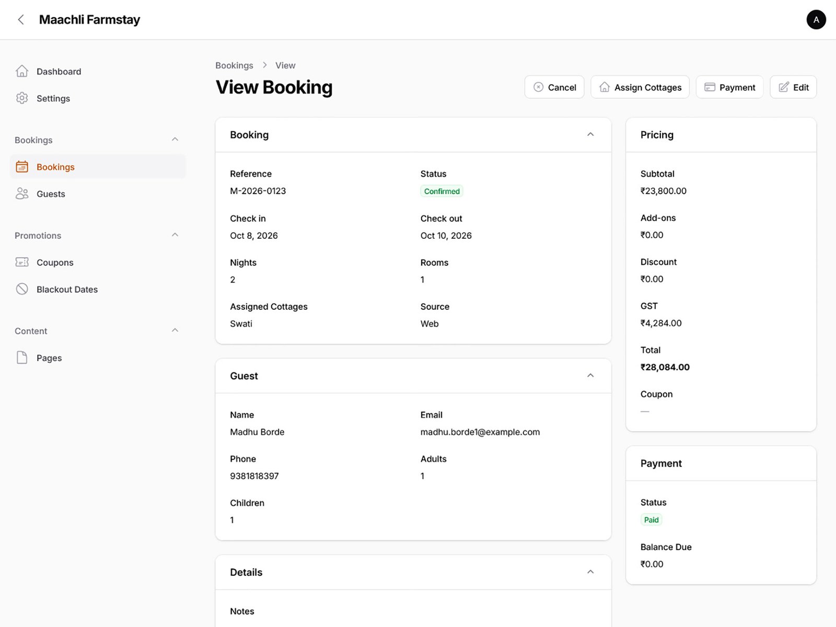The image size is (836, 627).
Task: Collapse the Content sidebar group
Action: pyautogui.click(x=175, y=331)
